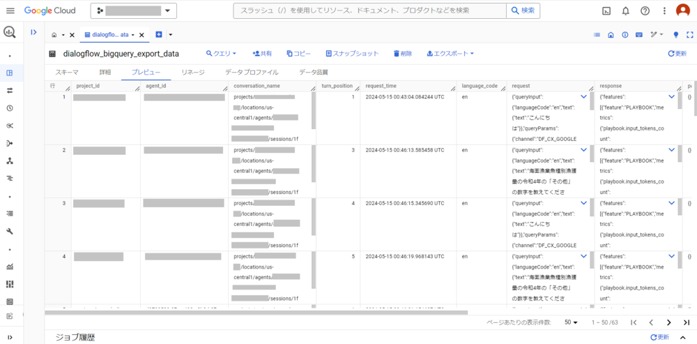Open the Cloud Shell terminal icon
The image size is (697, 344).
607,10
